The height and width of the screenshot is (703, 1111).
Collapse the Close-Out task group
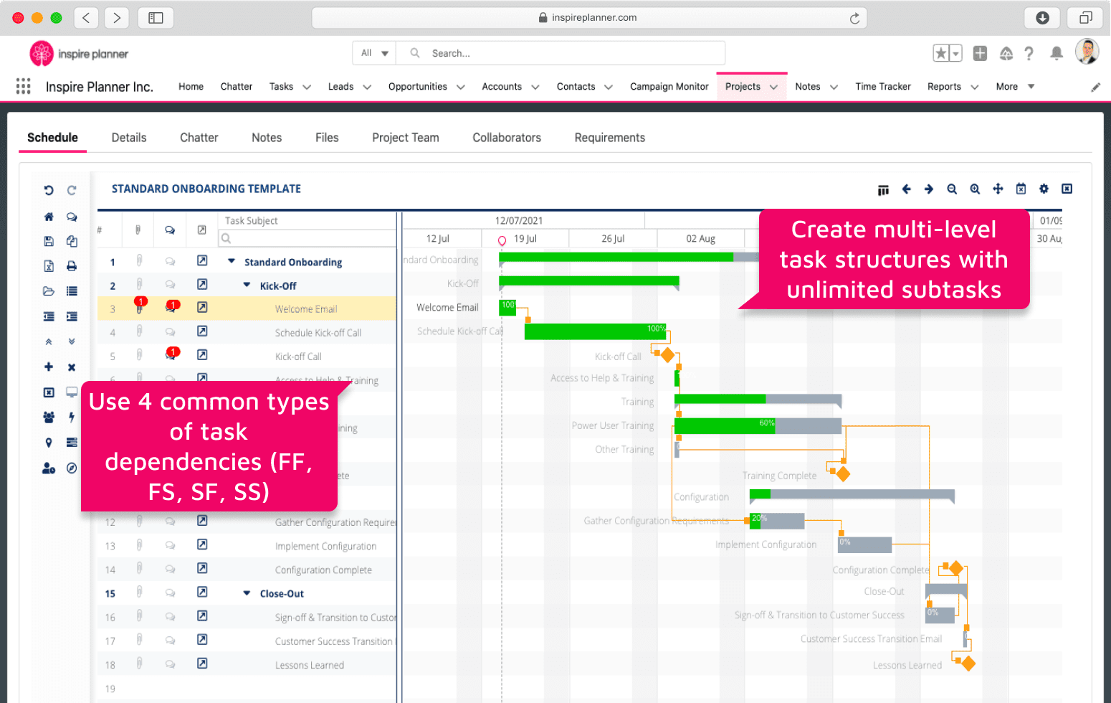pyautogui.click(x=247, y=593)
